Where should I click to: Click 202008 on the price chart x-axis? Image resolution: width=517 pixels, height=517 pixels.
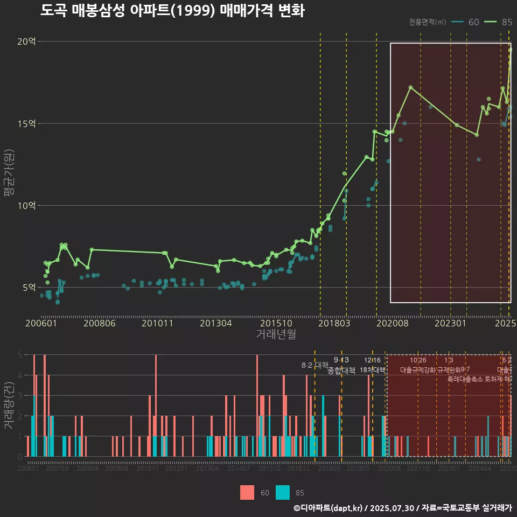pyautogui.click(x=393, y=323)
